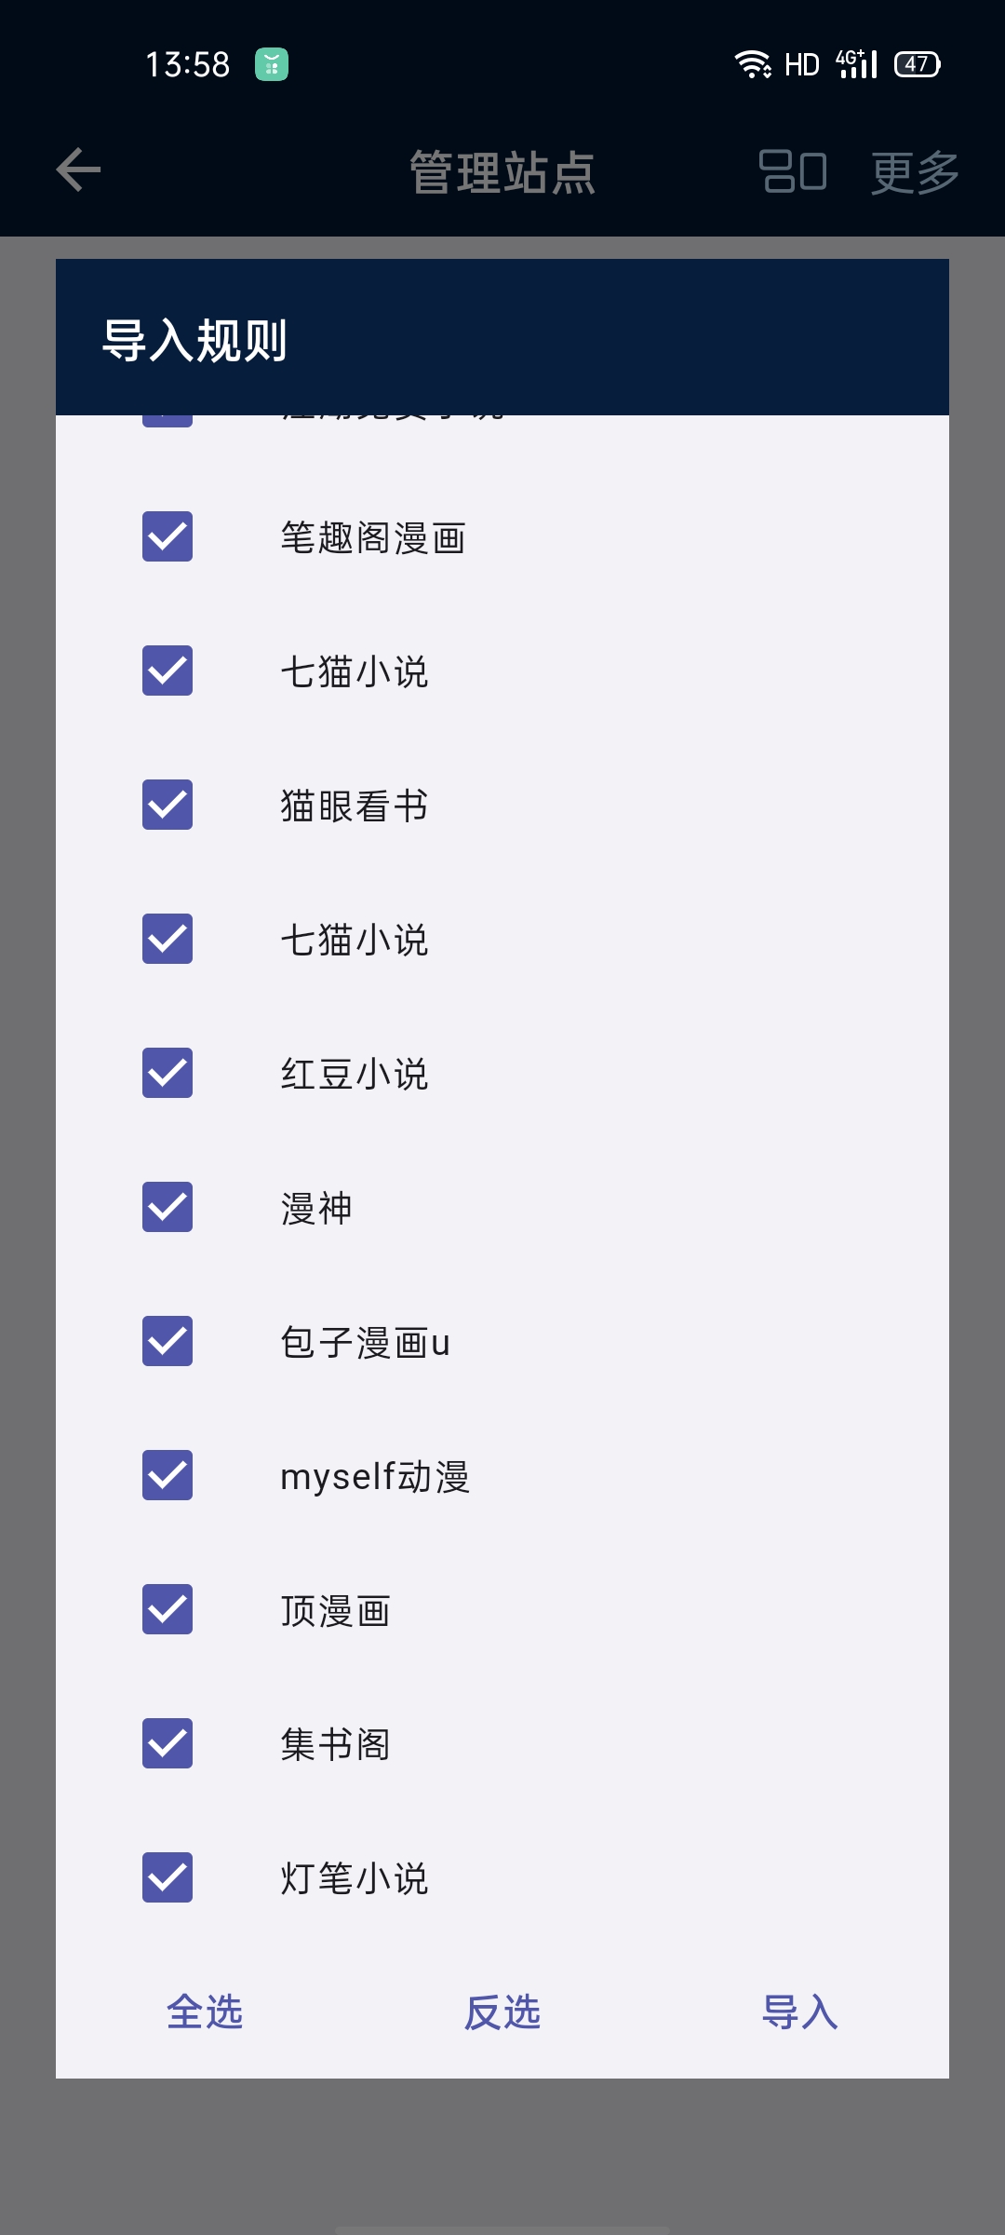Tap the battery indicator icon
Viewport: 1005px width, 2235px height.
click(917, 64)
